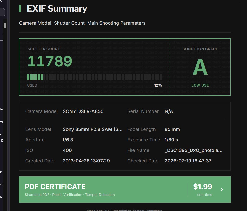Click the SHUTTER COUNT label
This screenshot has width=247, height=211.
click(x=44, y=49)
